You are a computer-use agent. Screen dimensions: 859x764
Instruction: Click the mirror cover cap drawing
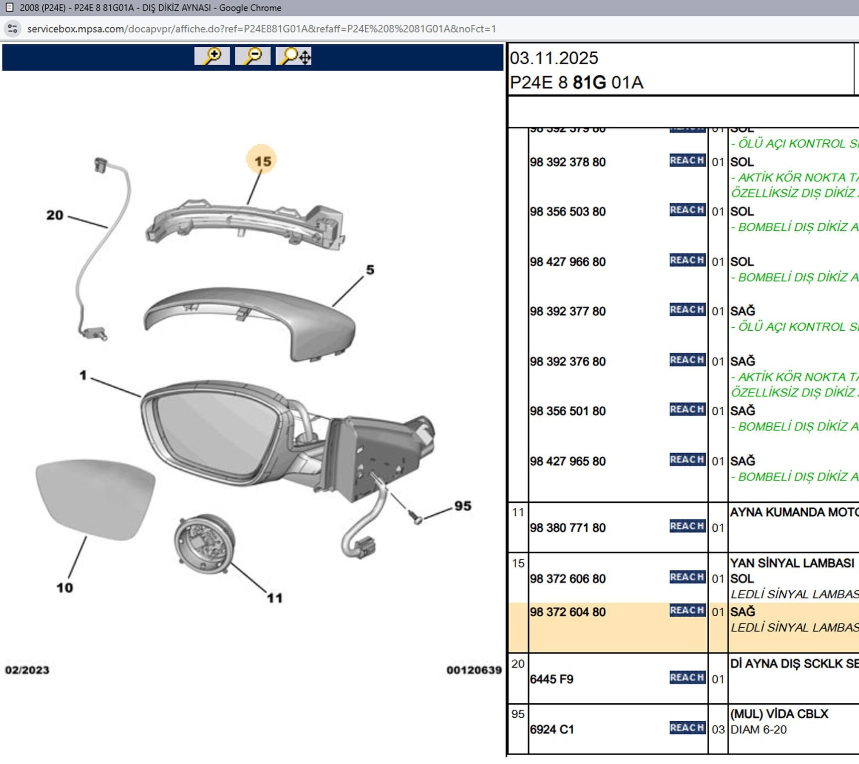(249, 323)
